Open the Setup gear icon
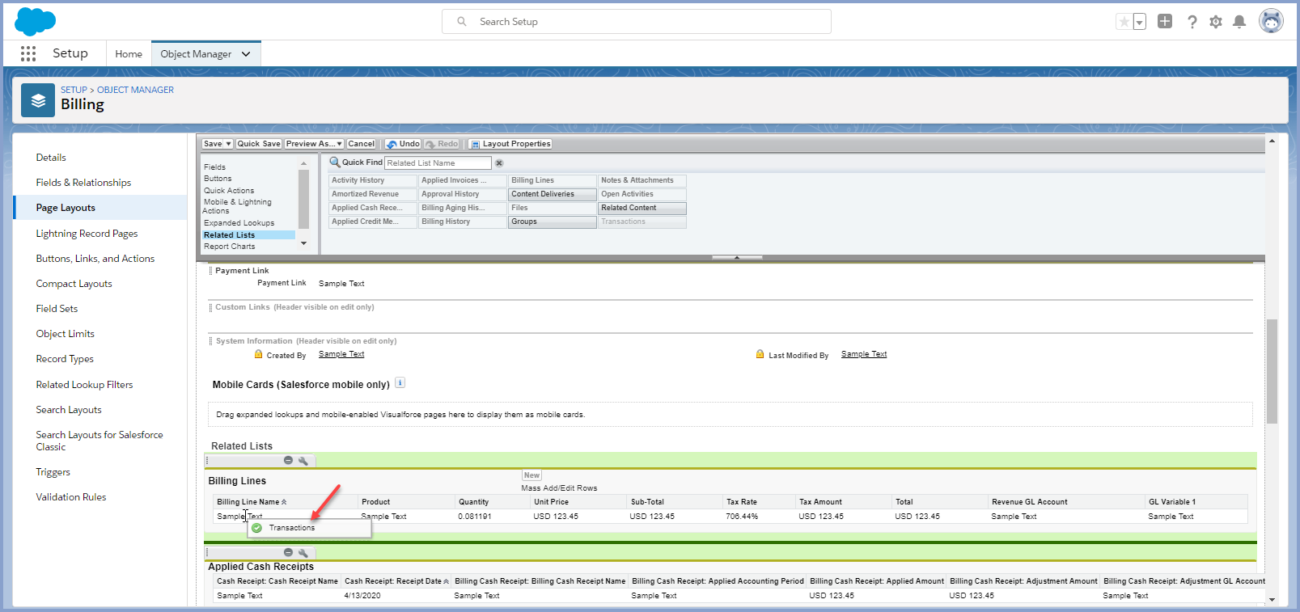The width and height of the screenshot is (1300, 612). coord(1216,22)
